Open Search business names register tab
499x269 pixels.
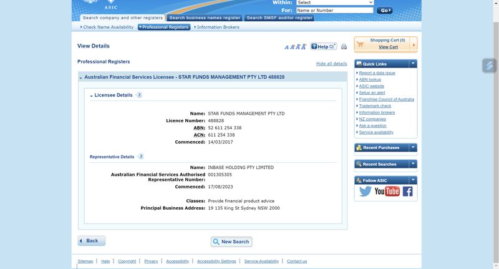click(x=205, y=18)
